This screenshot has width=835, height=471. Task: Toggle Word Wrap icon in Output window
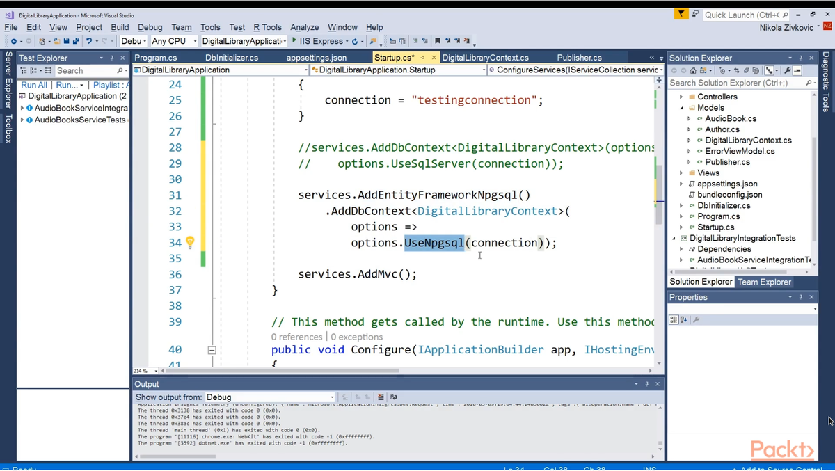(x=394, y=397)
